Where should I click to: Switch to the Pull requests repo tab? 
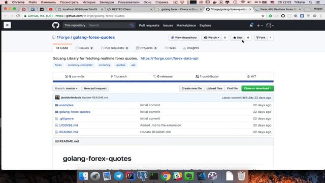[114, 48]
